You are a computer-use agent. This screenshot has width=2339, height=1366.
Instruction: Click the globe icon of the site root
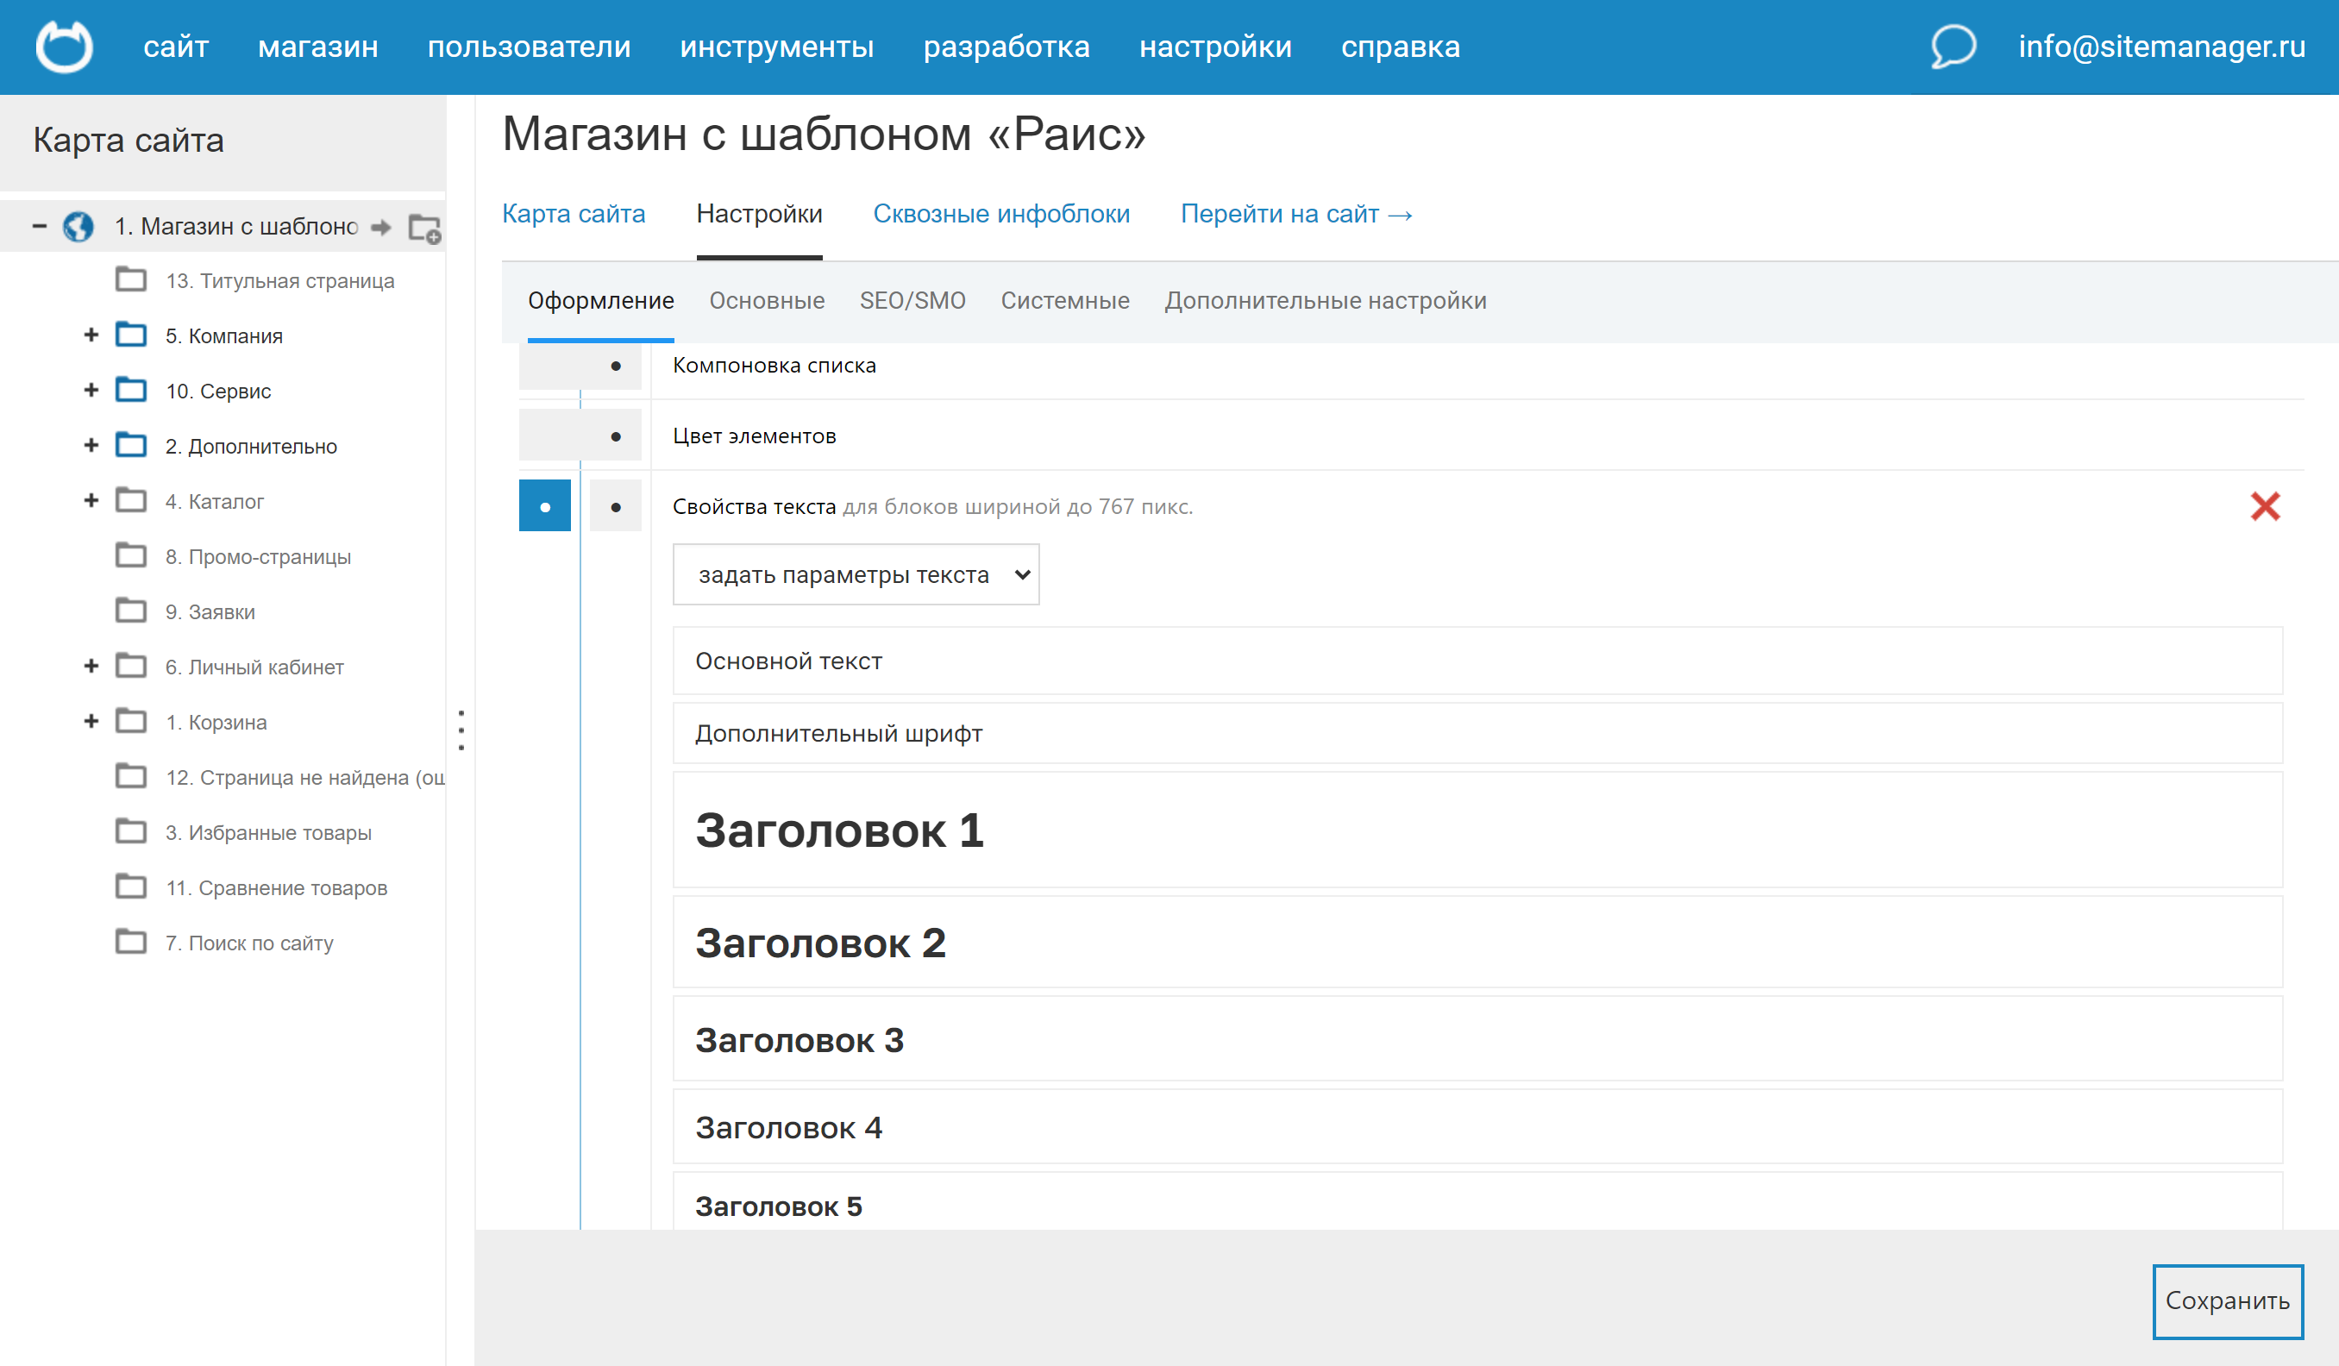[78, 227]
